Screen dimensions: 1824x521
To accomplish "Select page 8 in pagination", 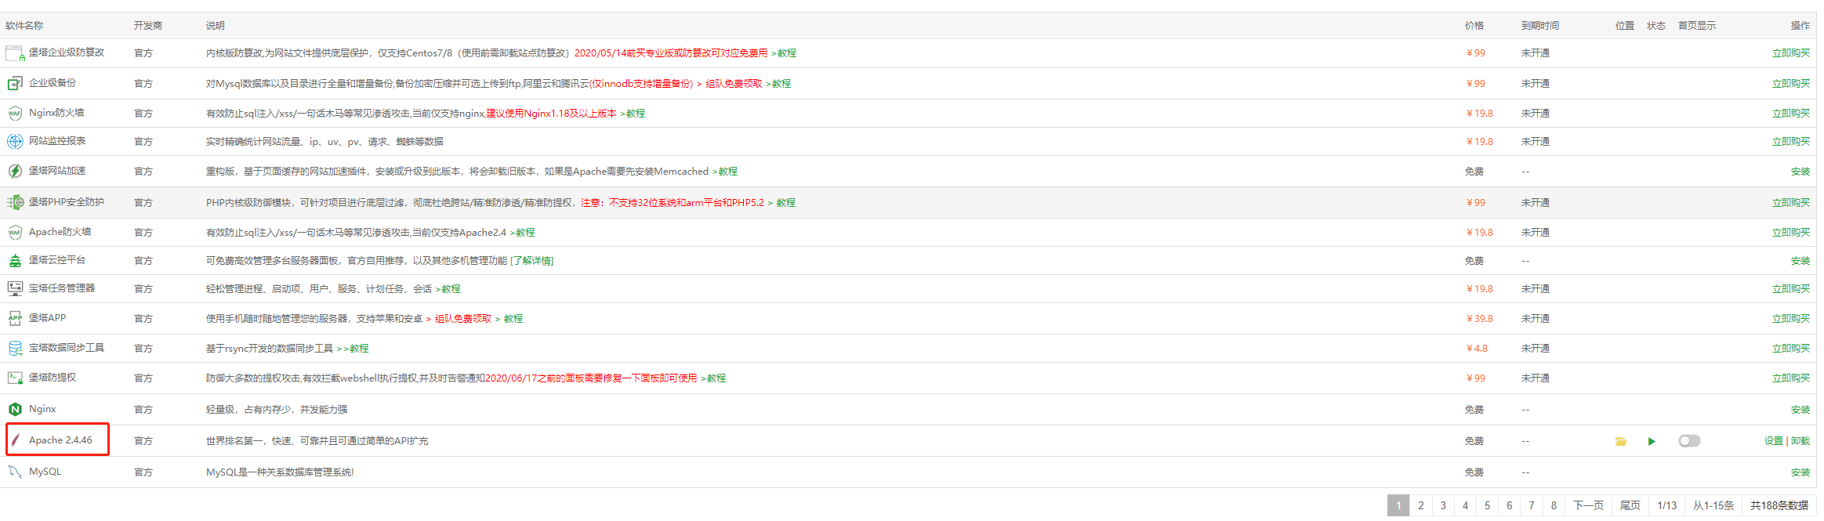I will (x=1554, y=505).
